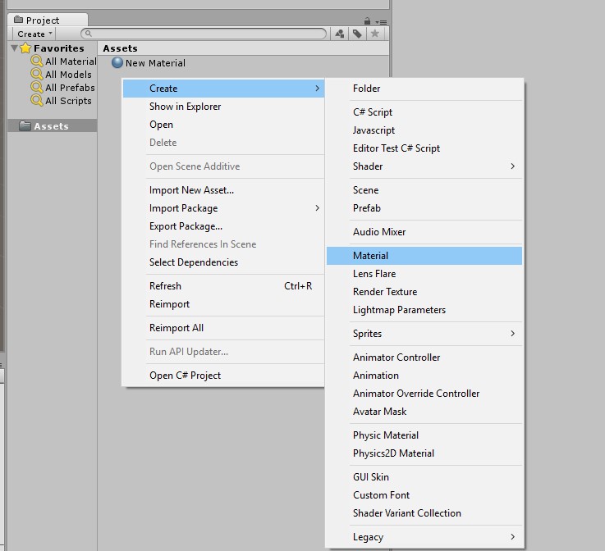Create a new Scene
The width and height of the screenshot is (605, 551).
click(424, 190)
